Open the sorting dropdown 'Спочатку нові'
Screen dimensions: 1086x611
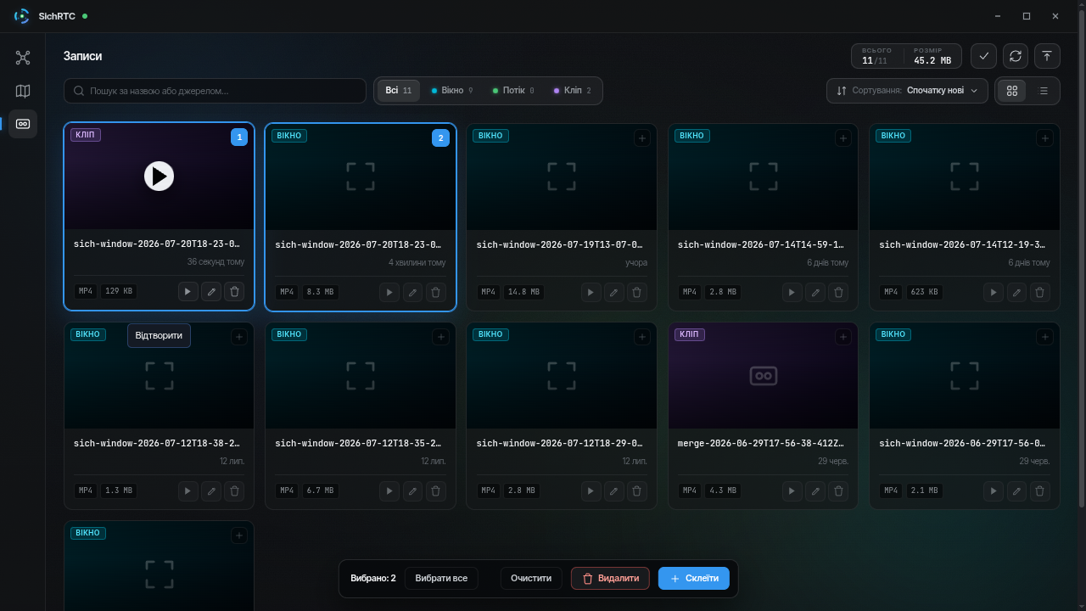pos(907,91)
